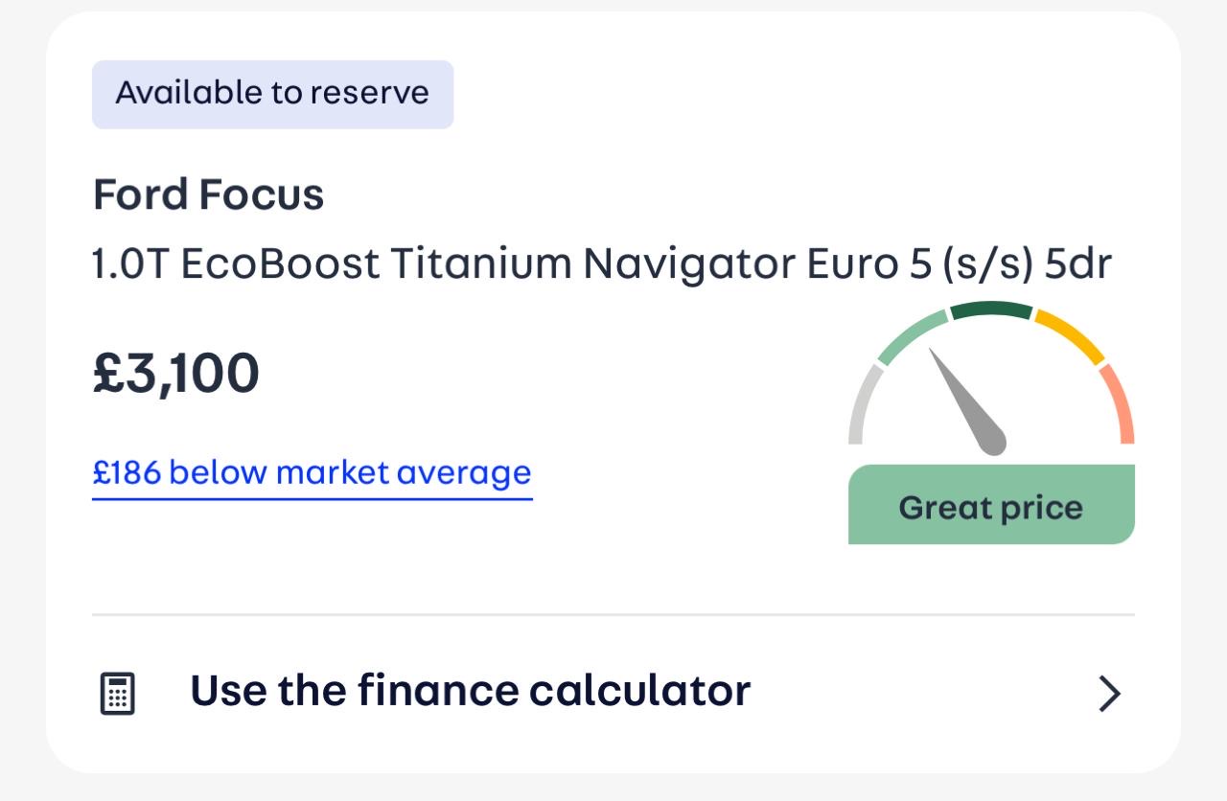This screenshot has height=801, width=1227.
Task: Click the grey segment of the price gauge
Action: (862, 404)
